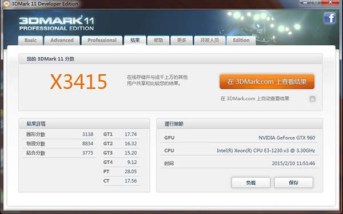Switch to the 更多 tab
The image size is (343, 214).
182,40
